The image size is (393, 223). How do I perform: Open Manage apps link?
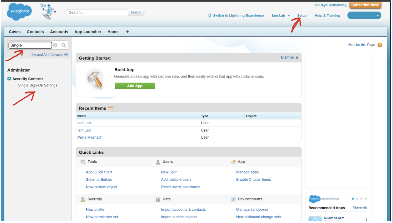(247, 172)
